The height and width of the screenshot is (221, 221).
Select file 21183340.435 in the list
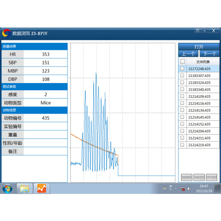[199, 90]
